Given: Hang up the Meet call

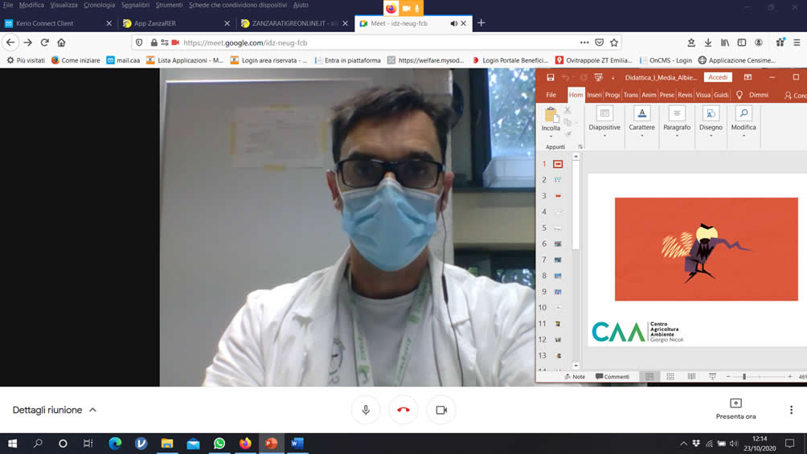Looking at the screenshot, I should (x=403, y=410).
